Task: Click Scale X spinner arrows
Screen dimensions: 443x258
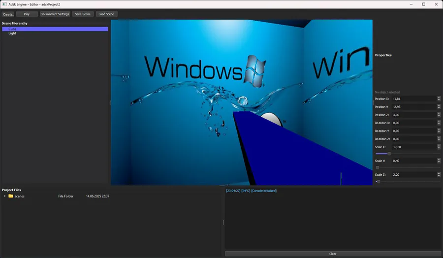Action: coord(439,147)
